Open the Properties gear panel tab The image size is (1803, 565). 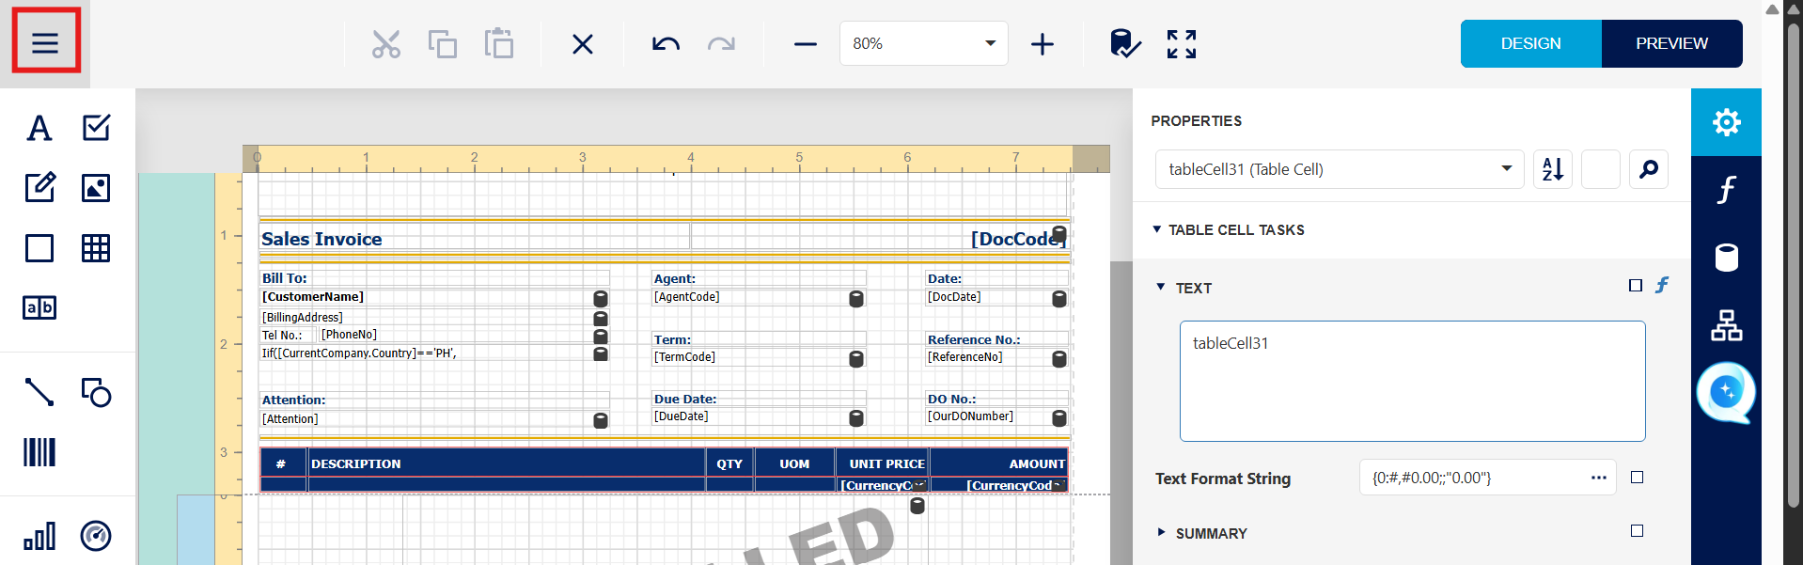click(x=1726, y=122)
